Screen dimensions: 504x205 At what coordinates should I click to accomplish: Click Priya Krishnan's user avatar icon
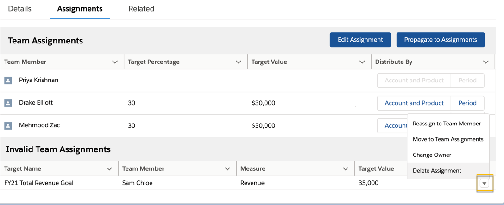[8, 81]
